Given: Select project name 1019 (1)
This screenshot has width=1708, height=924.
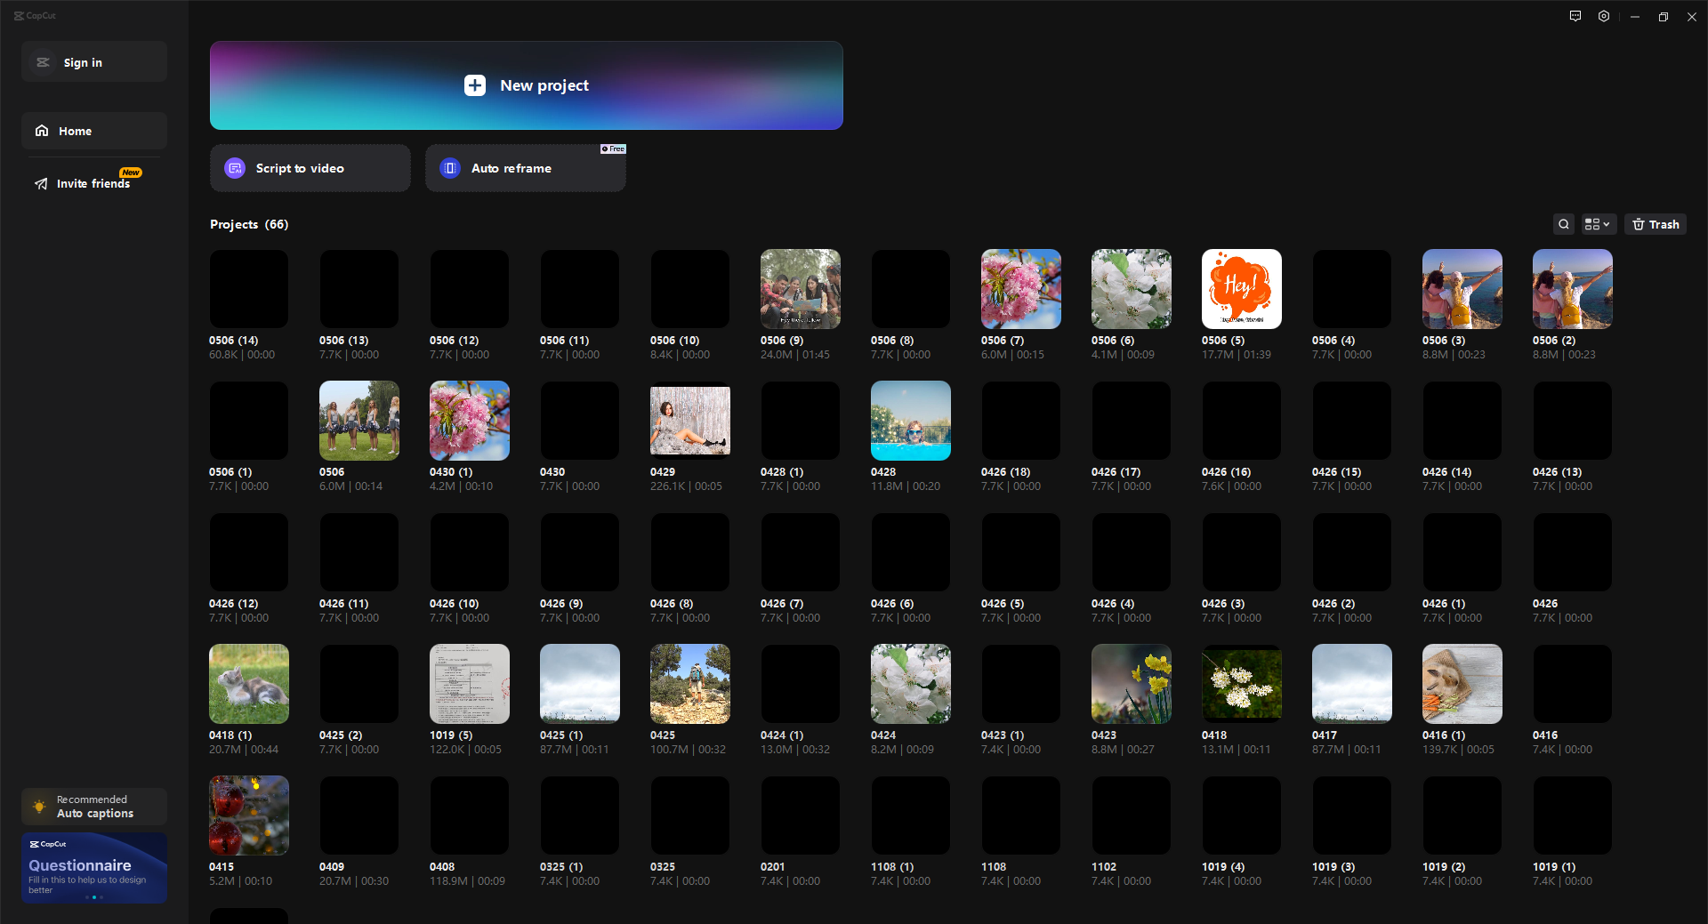Looking at the screenshot, I should (x=1554, y=867).
